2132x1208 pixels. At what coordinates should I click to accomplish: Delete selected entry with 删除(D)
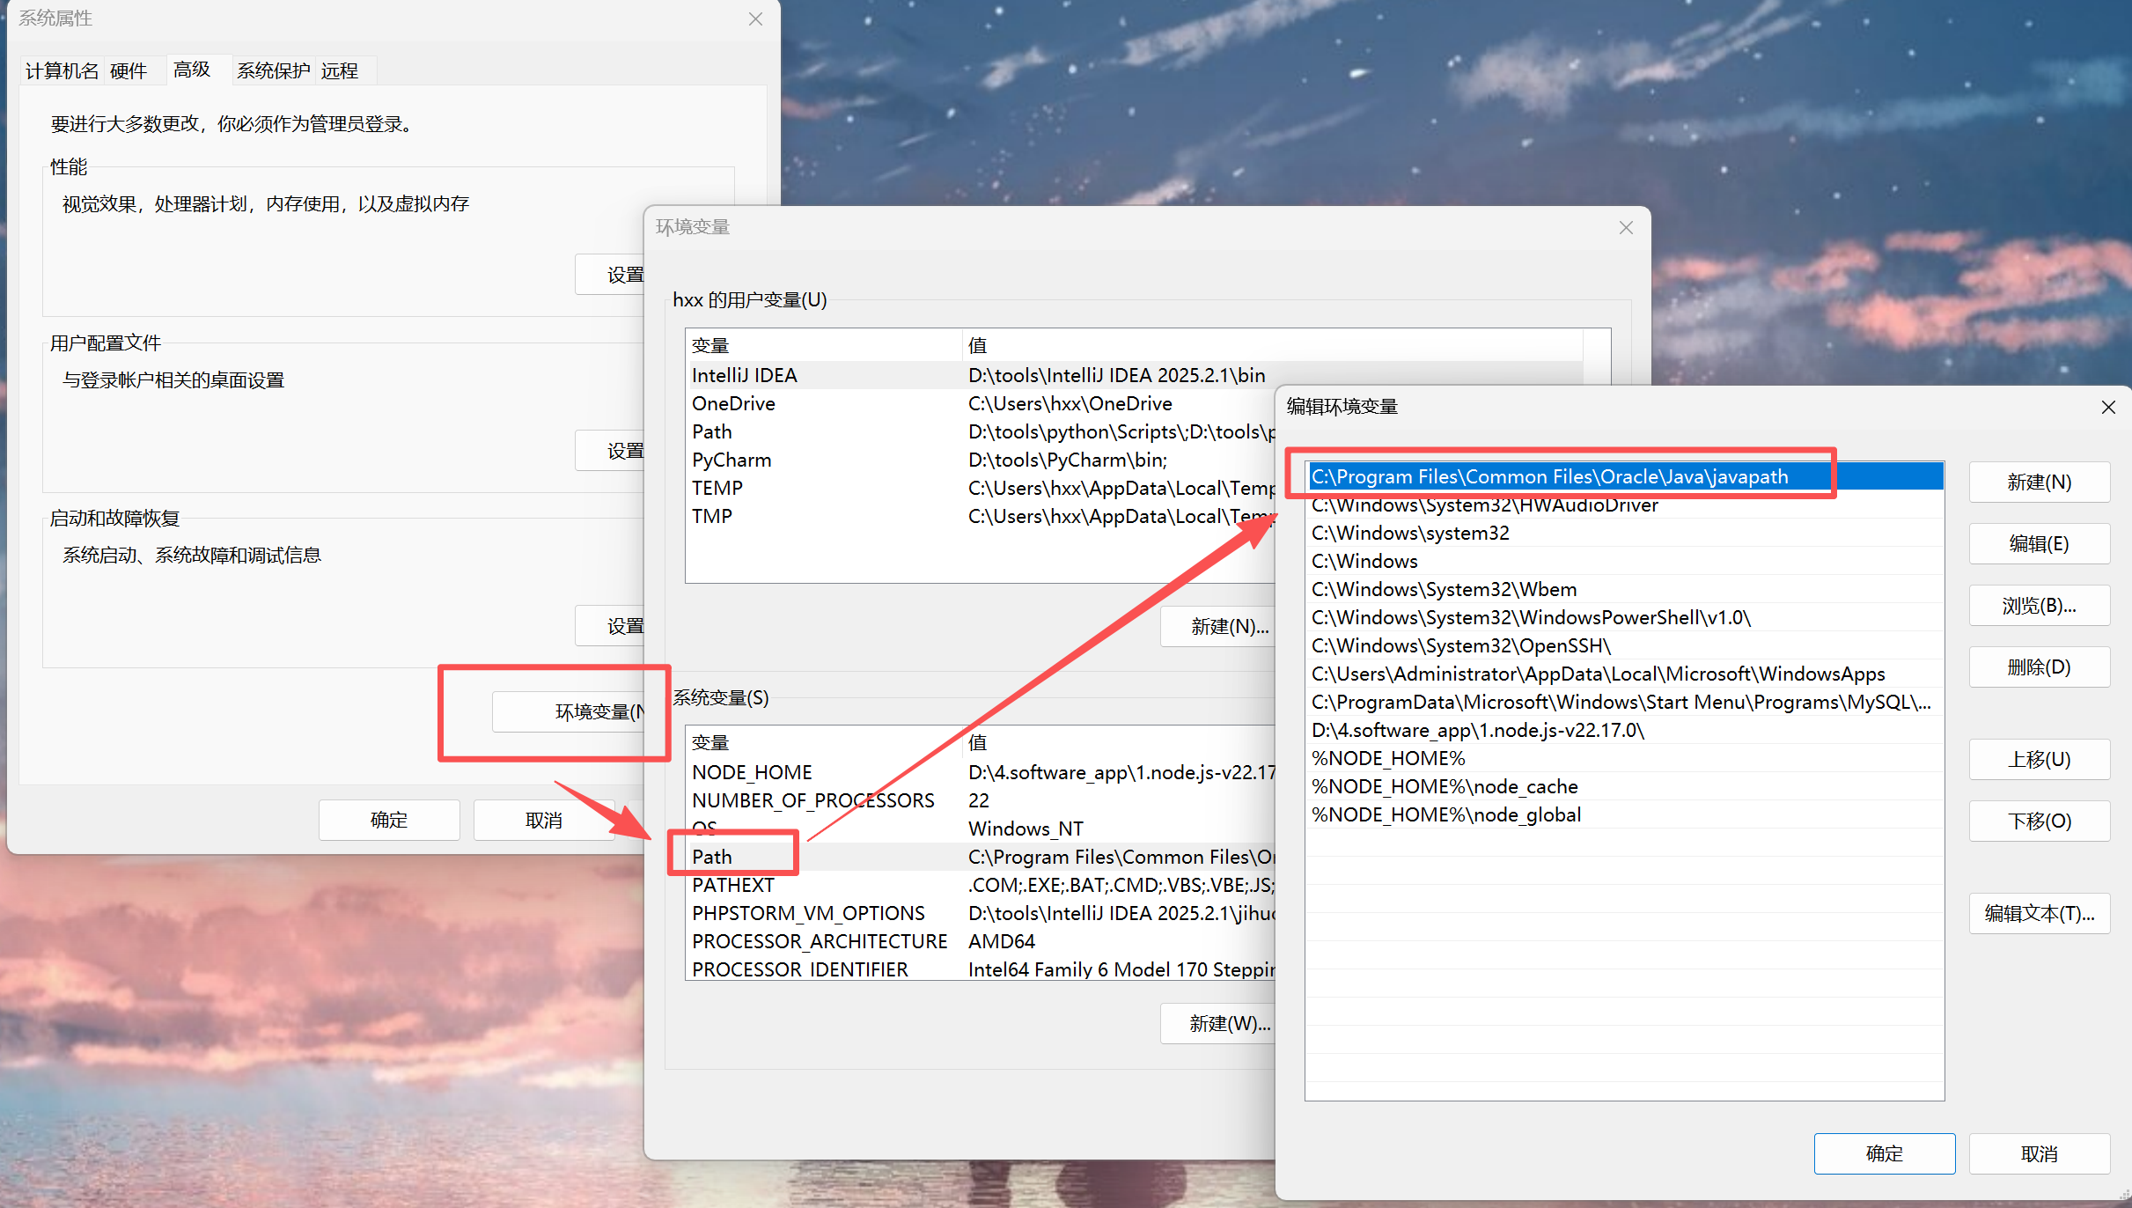(2038, 667)
